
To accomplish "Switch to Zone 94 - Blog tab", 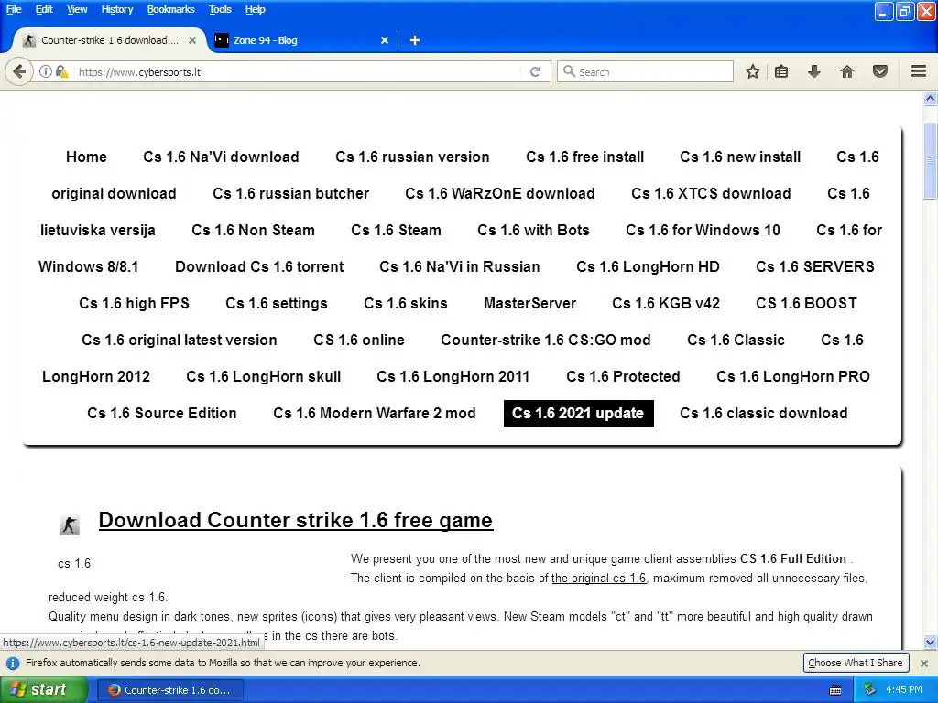I will [x=302, y=40].
